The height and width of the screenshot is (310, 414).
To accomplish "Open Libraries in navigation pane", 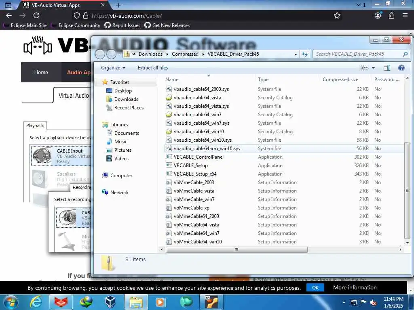I will pyautogui.click(x=119, y=125).
